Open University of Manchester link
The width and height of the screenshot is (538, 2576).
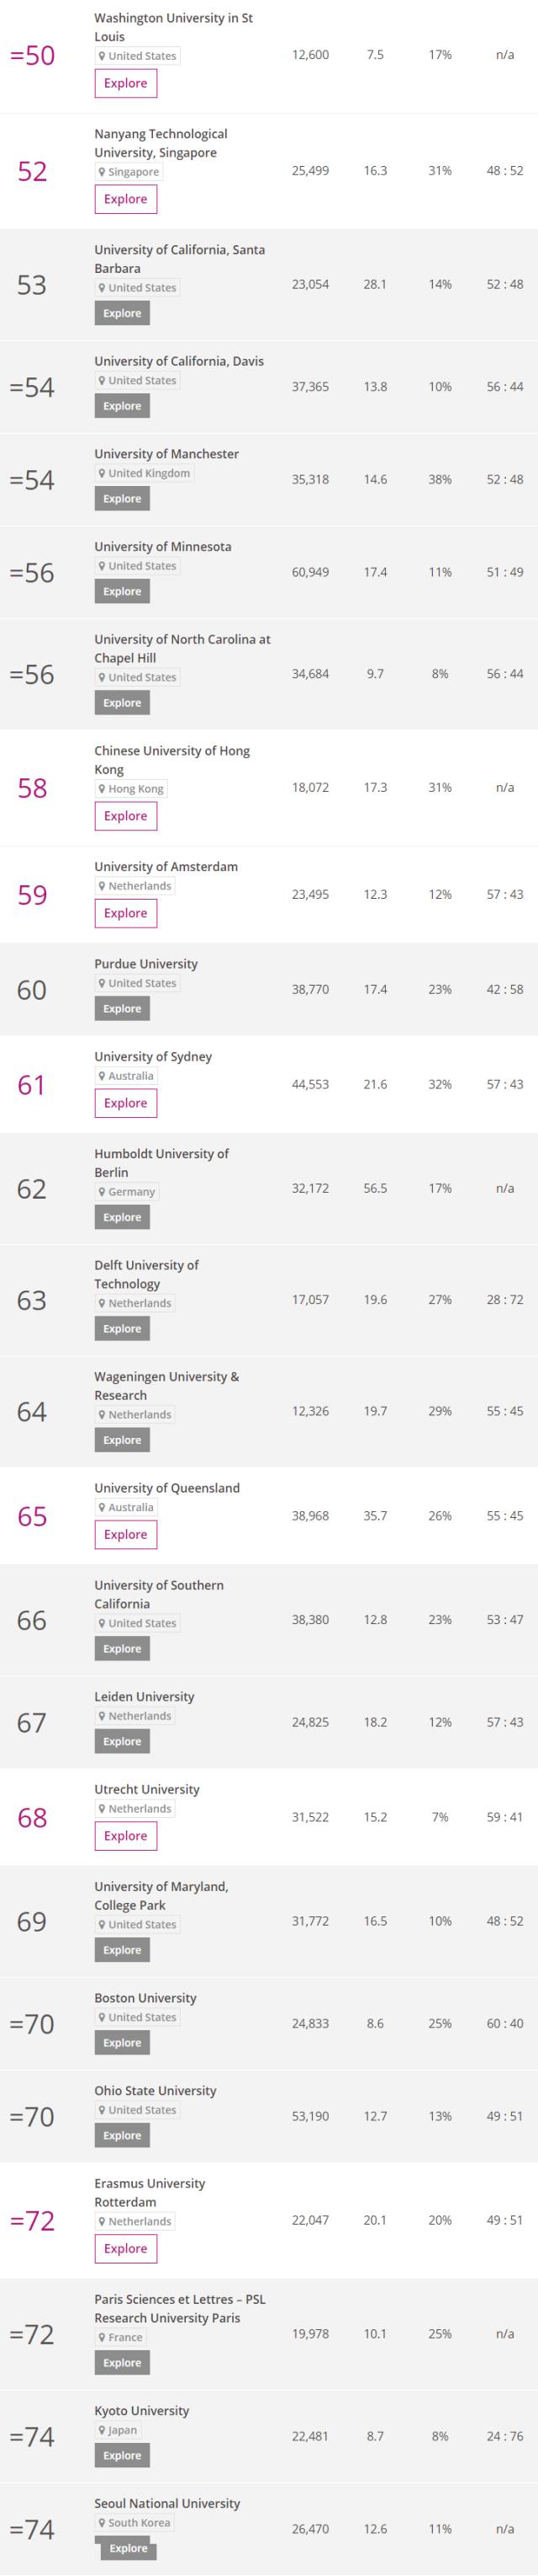tap(166, 454)
